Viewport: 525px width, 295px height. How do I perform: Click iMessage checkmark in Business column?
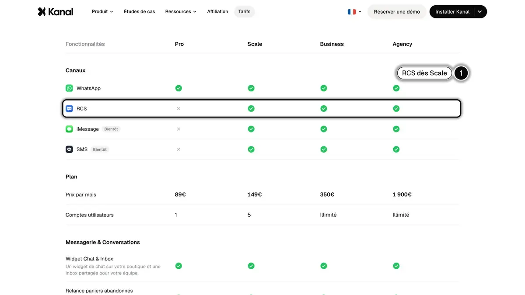[324, 129]
